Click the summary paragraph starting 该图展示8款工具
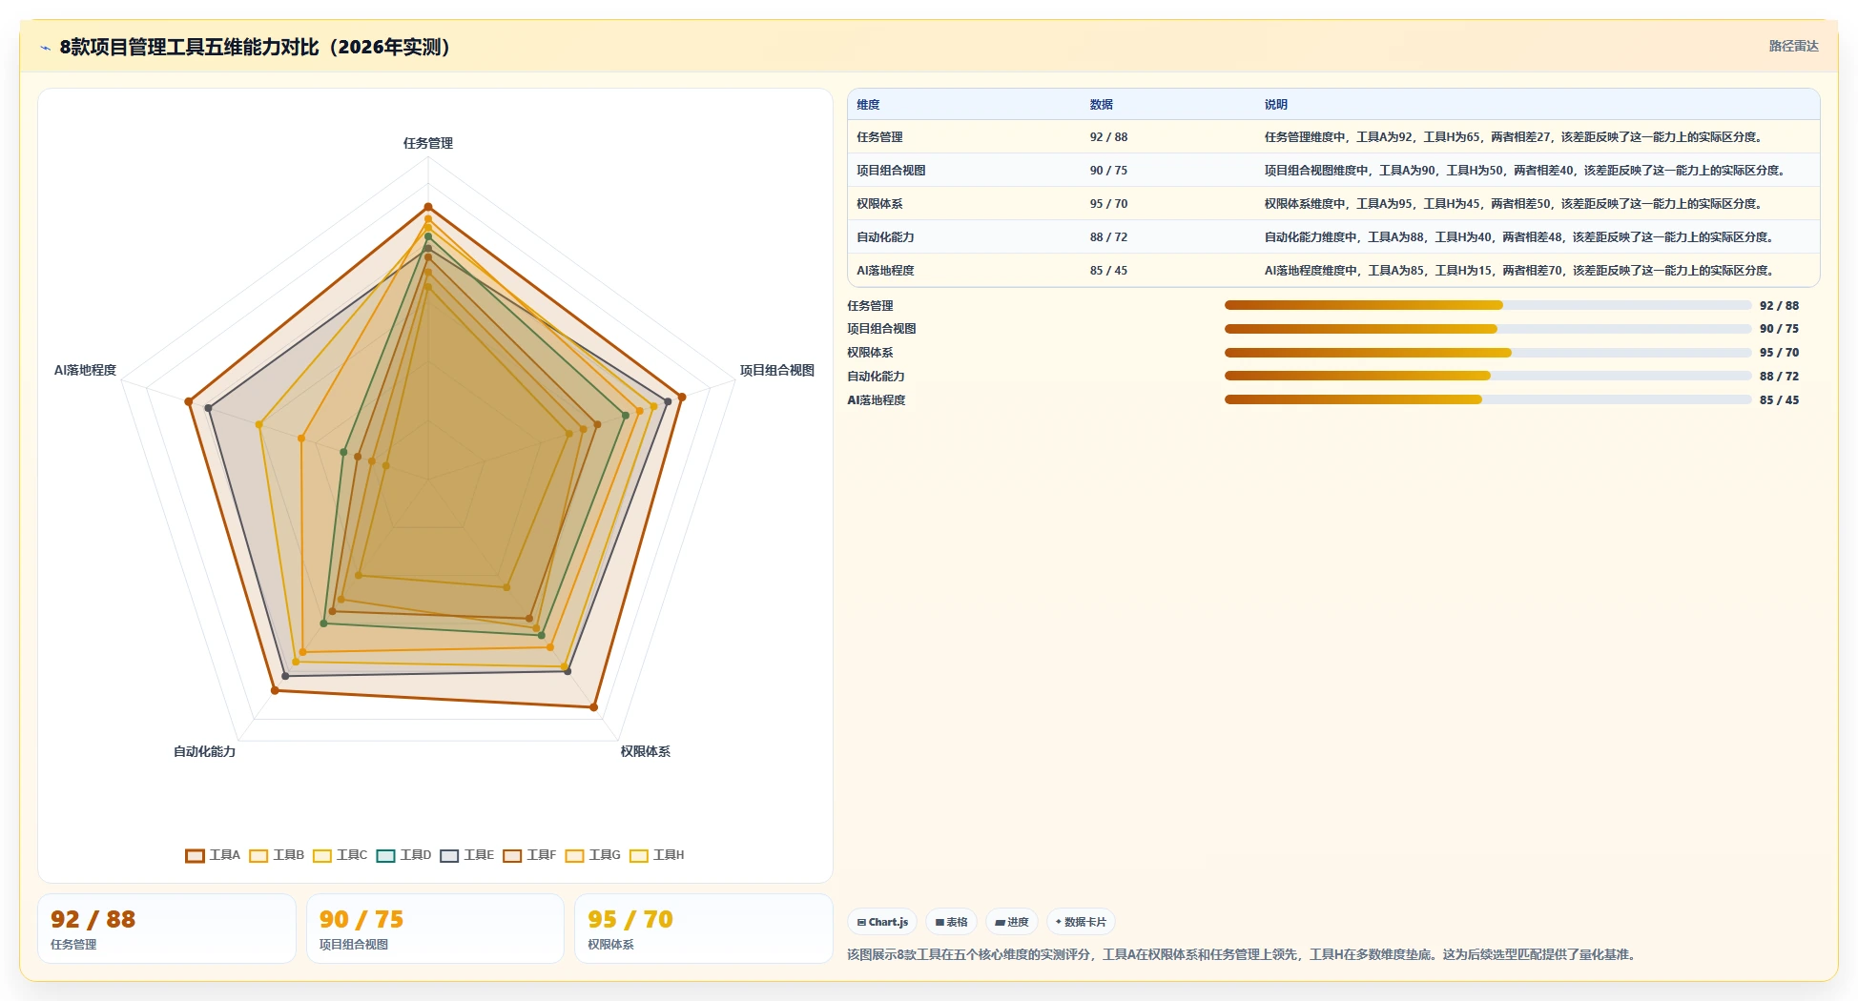 [1244, 954]
